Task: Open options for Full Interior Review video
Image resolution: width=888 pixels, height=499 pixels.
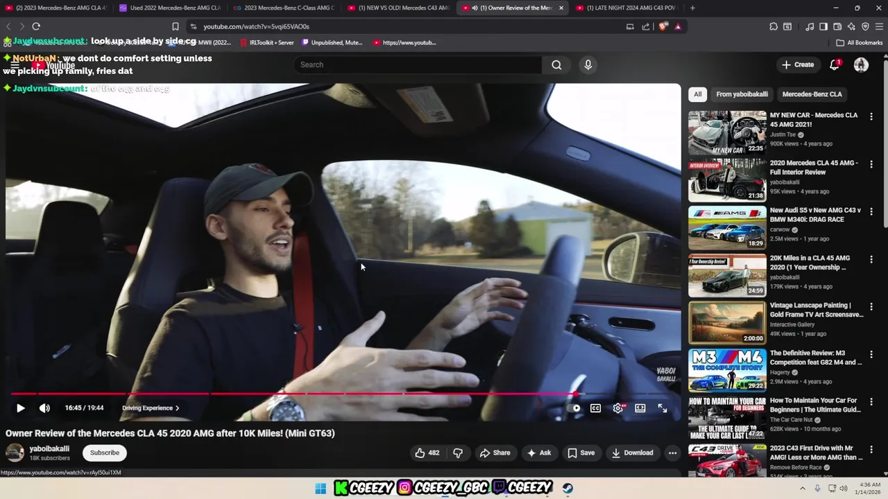Action: [x=871, y=164]
